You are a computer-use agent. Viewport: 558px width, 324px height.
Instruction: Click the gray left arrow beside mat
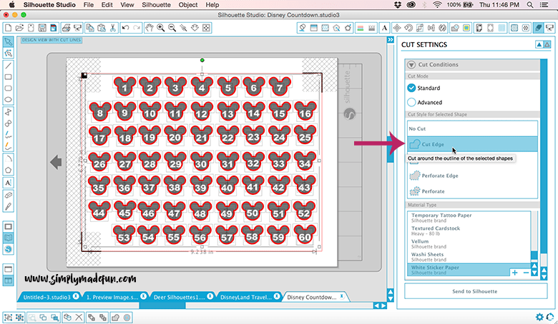(56, 162)
